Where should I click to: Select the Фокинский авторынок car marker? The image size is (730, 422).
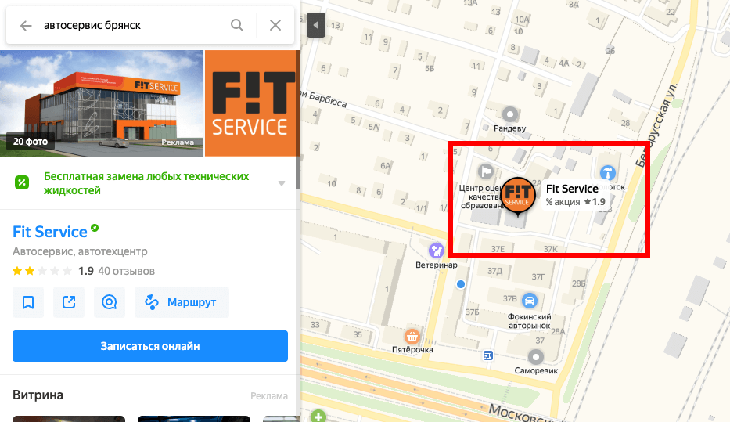(x=530, y=301)
